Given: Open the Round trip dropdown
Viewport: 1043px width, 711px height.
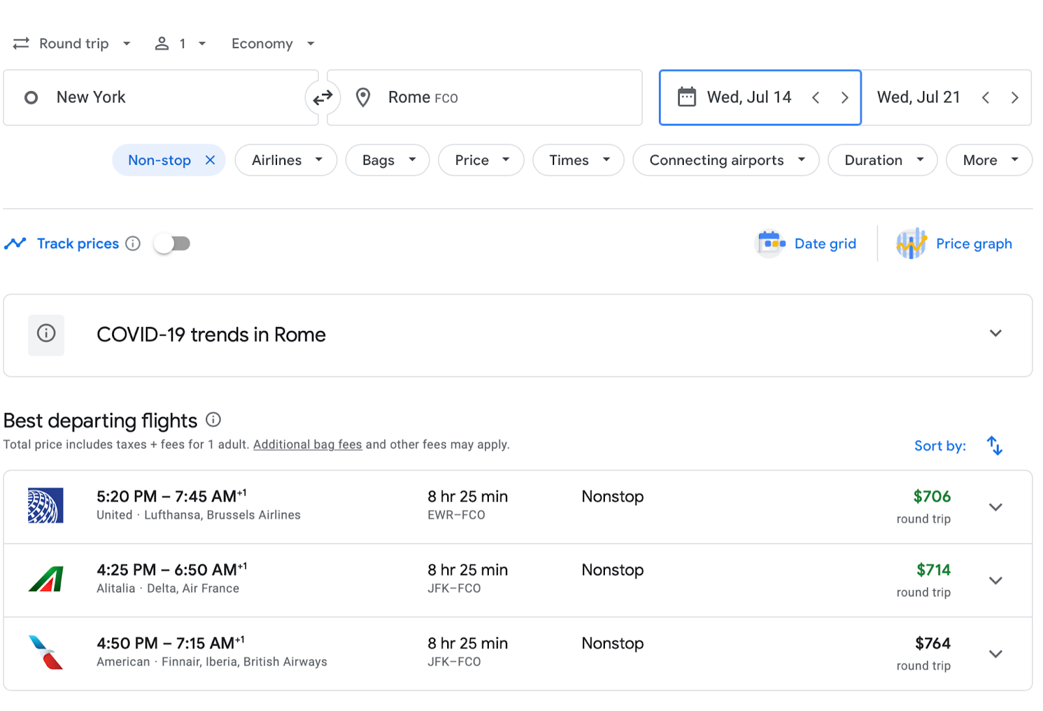Looking at the screenshot, I should pos(72,44).
